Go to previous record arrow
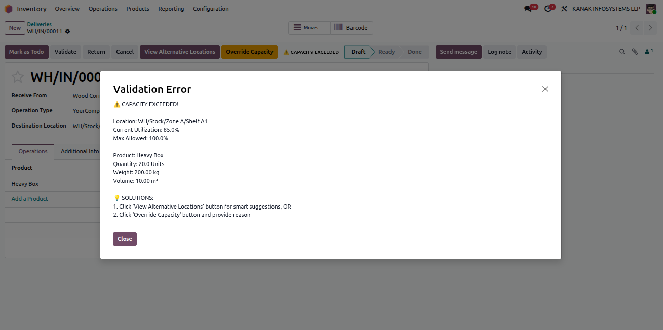 [637, 28]
